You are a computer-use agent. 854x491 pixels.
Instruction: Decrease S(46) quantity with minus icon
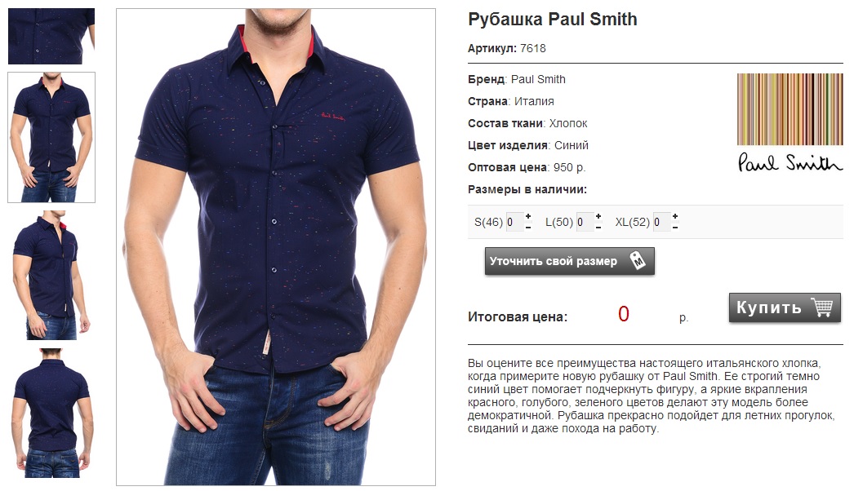point(527,227)
